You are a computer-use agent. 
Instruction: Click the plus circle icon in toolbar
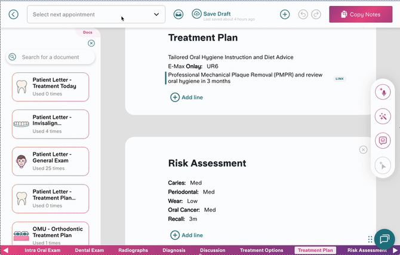(285, 14)
